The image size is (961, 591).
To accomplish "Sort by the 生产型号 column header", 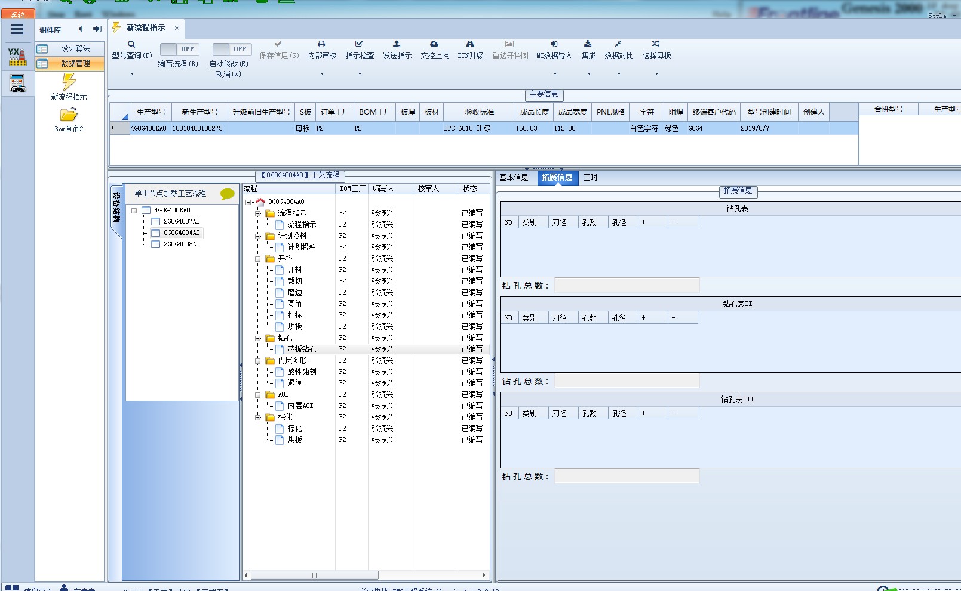I will [x=151, y=112].
